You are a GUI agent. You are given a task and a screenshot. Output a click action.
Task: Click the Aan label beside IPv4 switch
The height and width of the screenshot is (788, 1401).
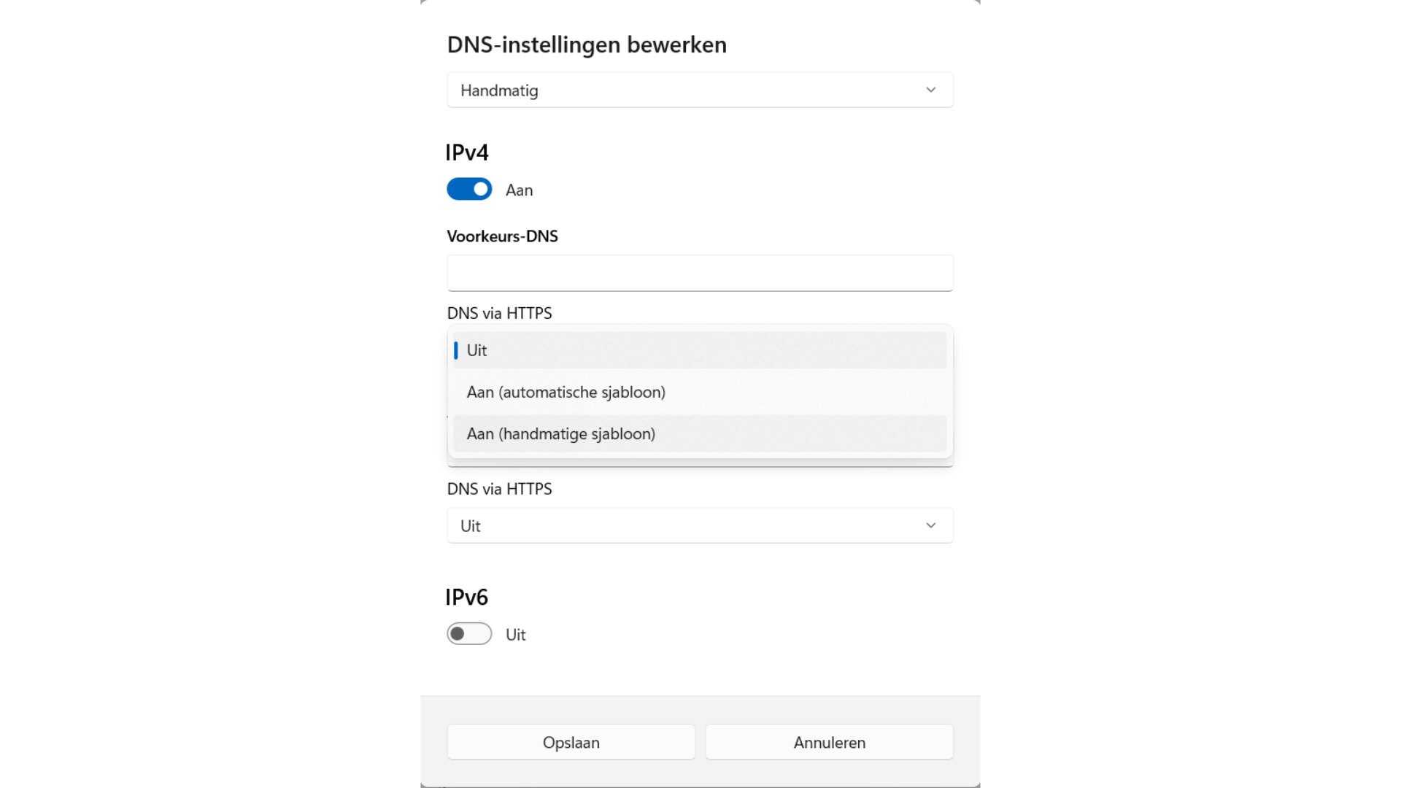point(519,190)
